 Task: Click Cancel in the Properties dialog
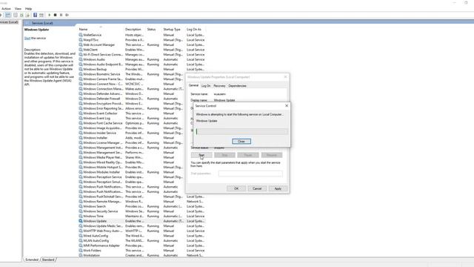[257, 188]
